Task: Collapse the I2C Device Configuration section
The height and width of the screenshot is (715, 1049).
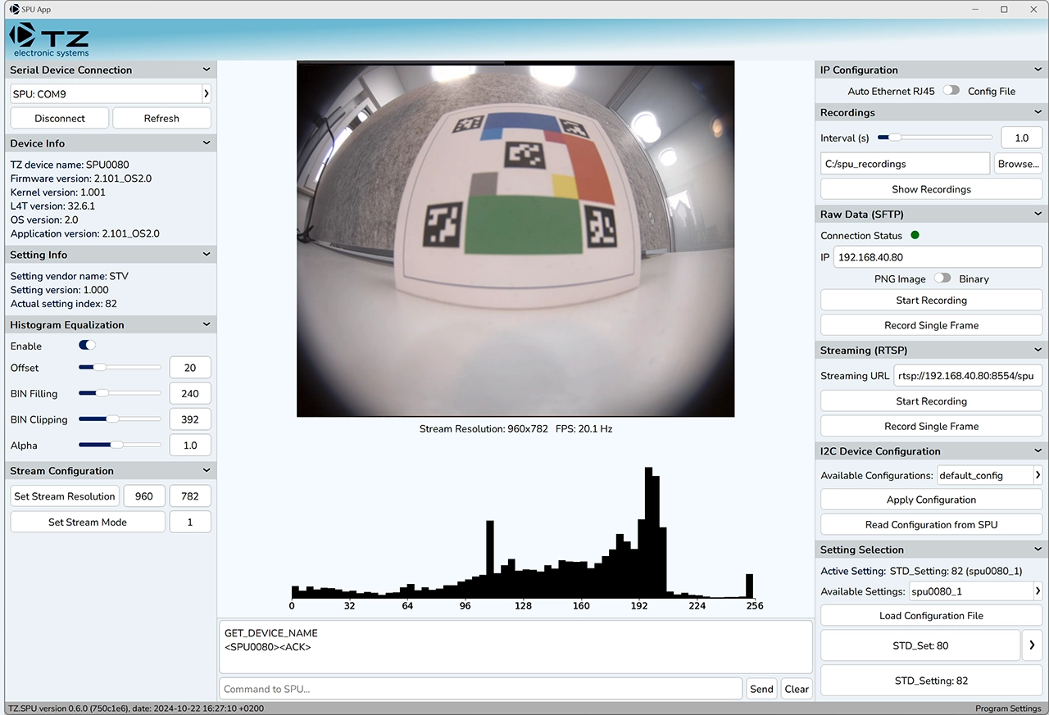Action: [1038, 451]
